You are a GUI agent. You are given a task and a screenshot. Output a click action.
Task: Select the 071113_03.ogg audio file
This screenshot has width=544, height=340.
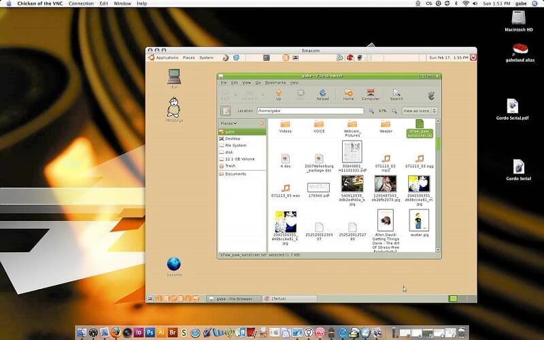coord(419,161)
